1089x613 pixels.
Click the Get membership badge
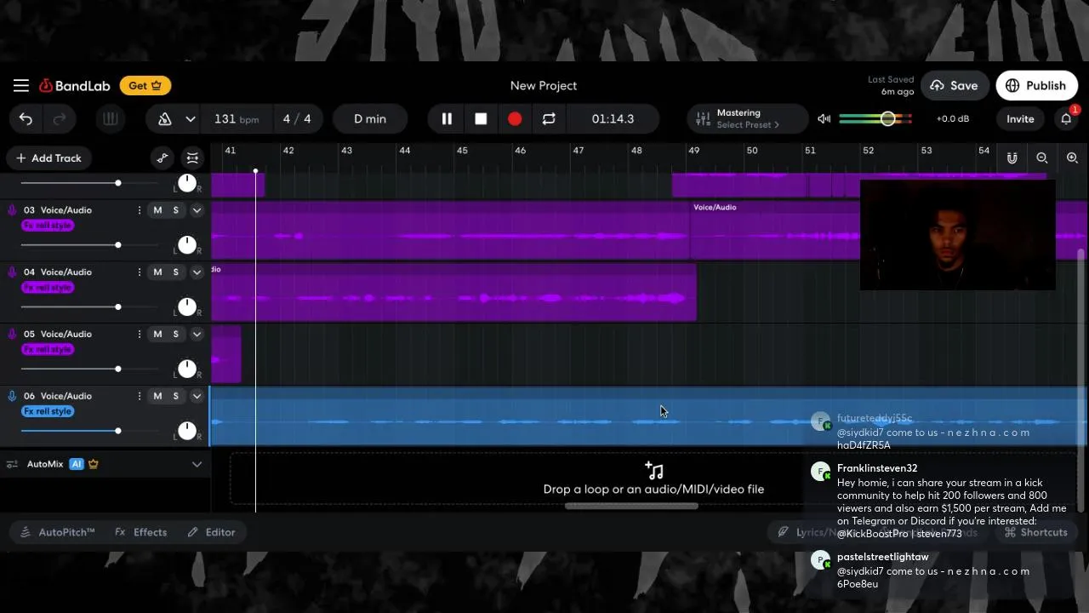tap(145, 85)
